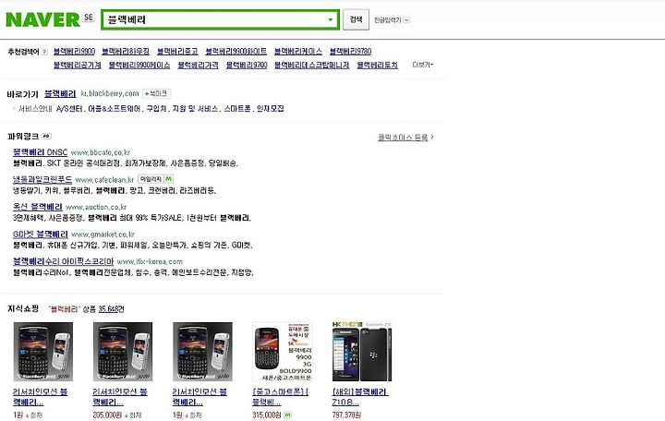Viewport: 665px width, 421px height.
Task: Open the [해외] 블랙베리 Z10 product link
Action: click(360, 397)
